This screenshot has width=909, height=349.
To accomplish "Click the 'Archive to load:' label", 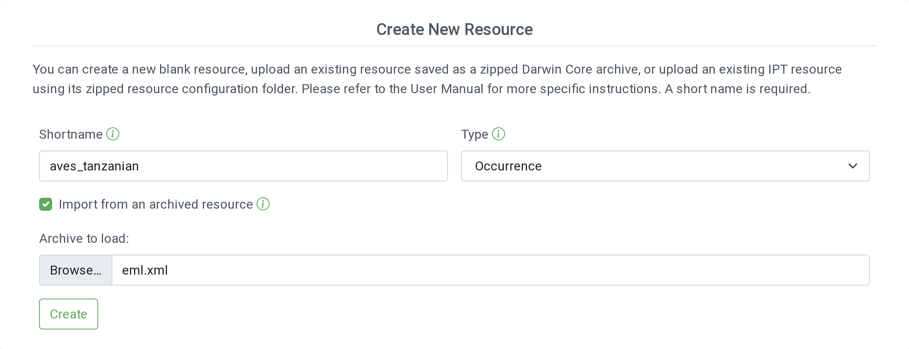I will coord(84,238).
